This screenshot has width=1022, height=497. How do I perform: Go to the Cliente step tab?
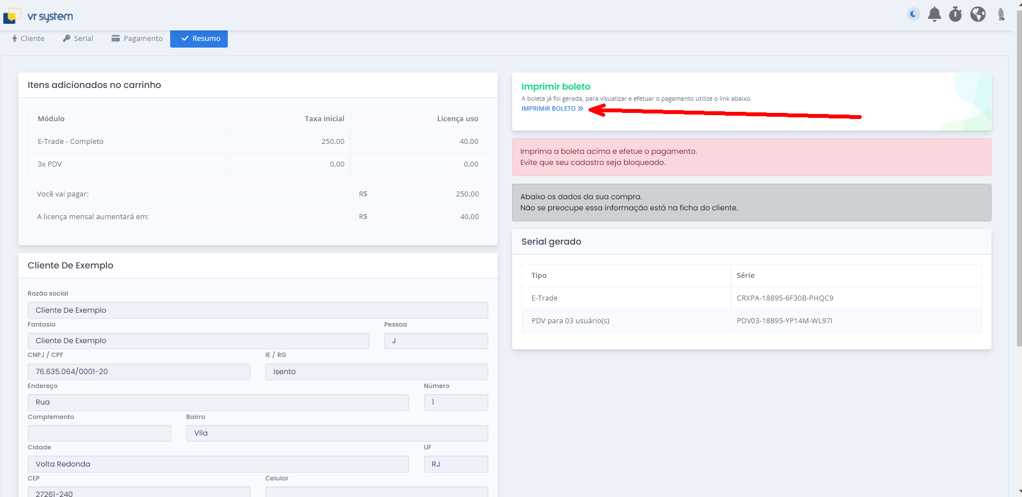tap(28, 38)
